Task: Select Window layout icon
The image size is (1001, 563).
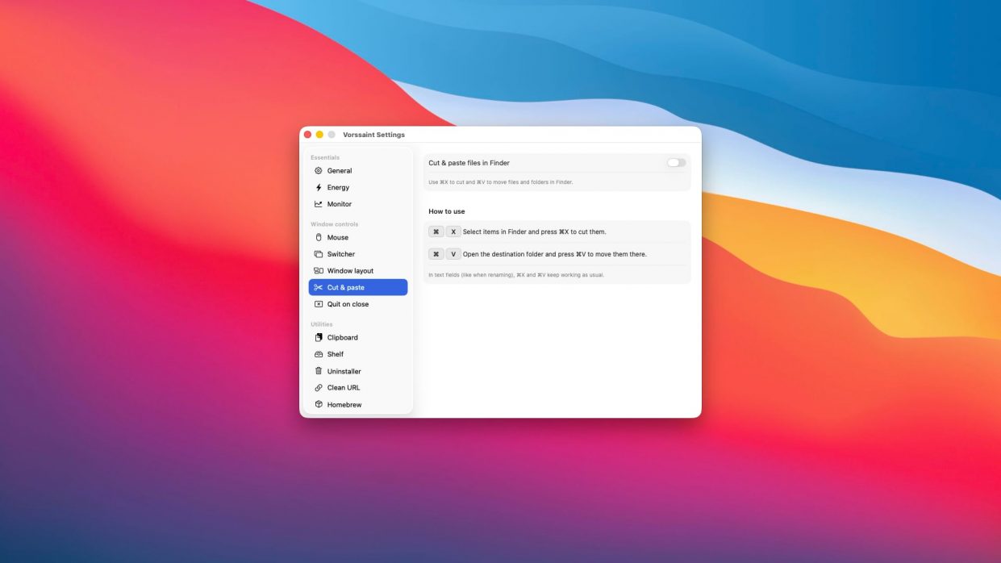Action: point(319,271)
